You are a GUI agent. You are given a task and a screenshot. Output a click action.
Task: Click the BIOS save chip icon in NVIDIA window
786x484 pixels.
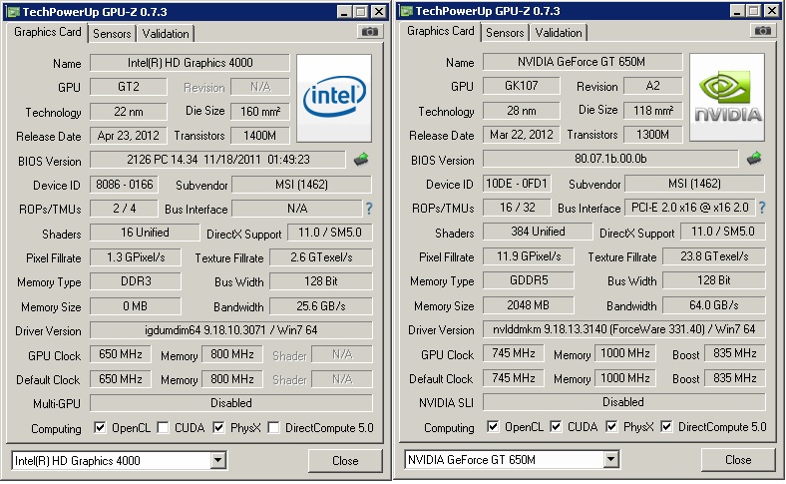(x=754, y=159)
